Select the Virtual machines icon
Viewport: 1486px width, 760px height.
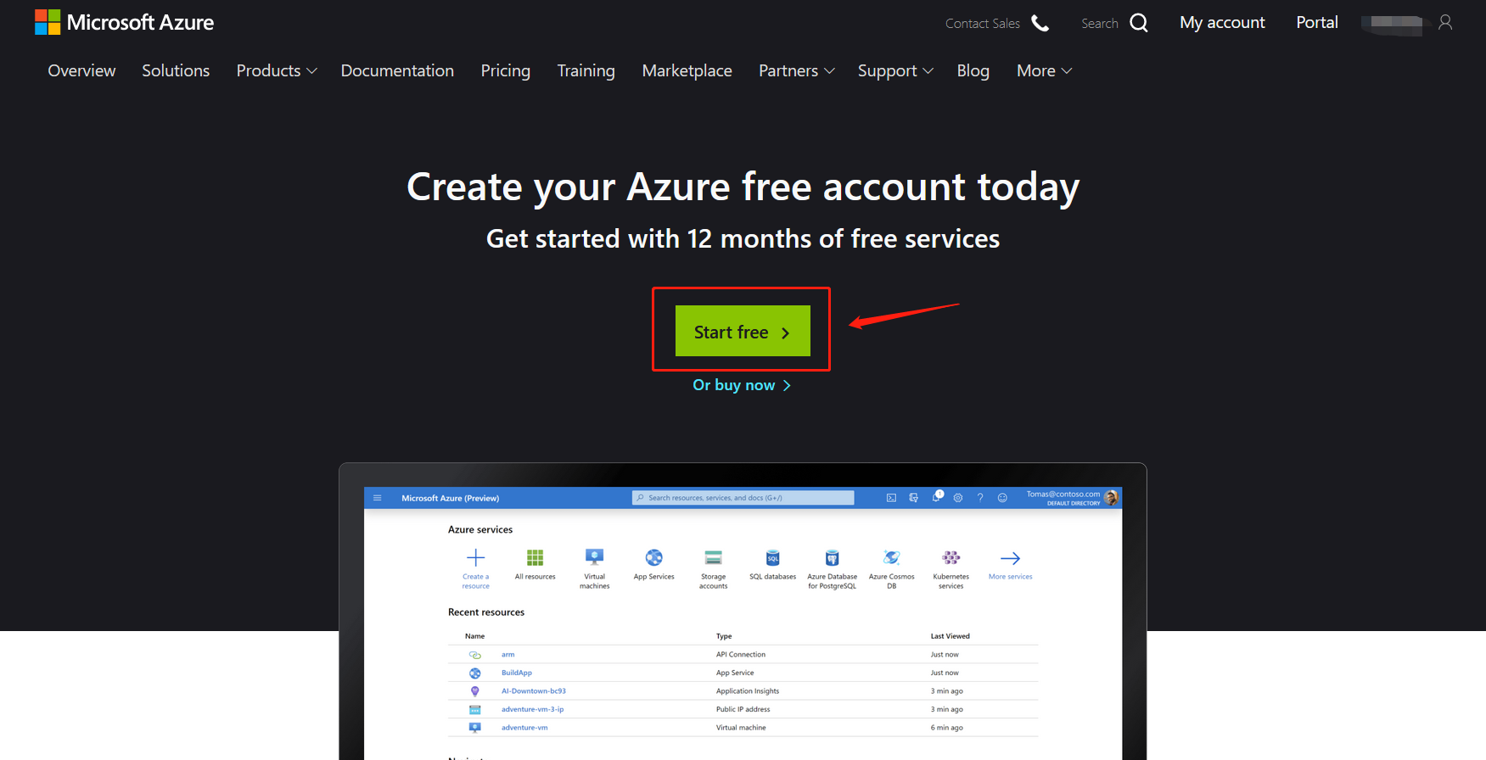click(x=594, y=557)
